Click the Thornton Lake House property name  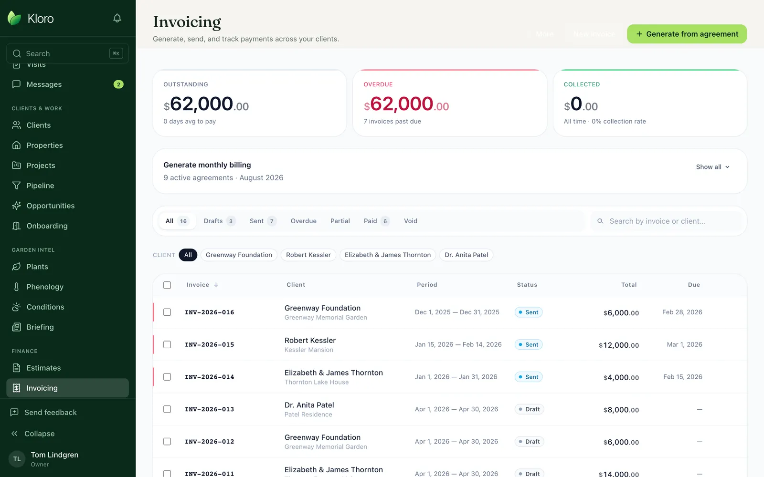point(317,383)
